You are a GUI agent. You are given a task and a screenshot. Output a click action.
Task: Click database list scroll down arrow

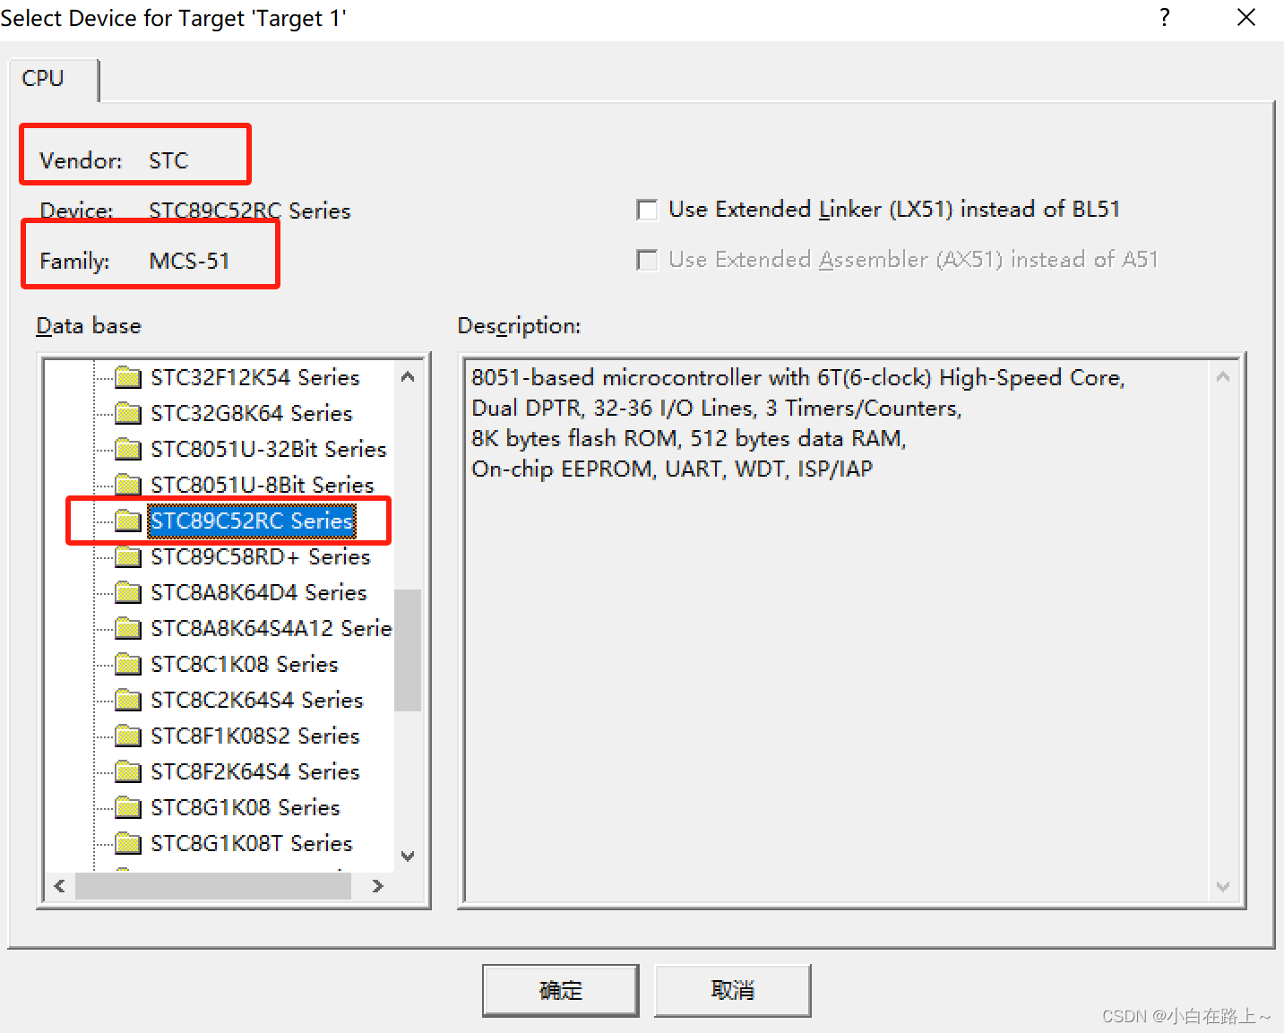pos(408,856)
